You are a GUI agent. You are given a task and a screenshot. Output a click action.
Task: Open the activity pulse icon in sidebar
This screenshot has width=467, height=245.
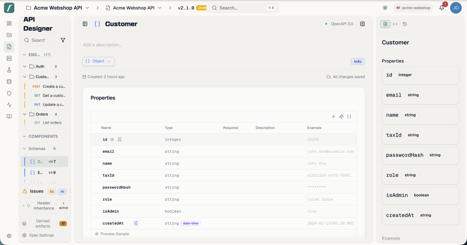[9, 105]
